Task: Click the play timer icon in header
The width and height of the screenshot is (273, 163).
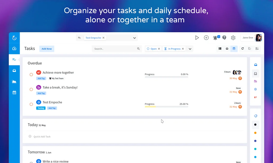Action: 197,38
